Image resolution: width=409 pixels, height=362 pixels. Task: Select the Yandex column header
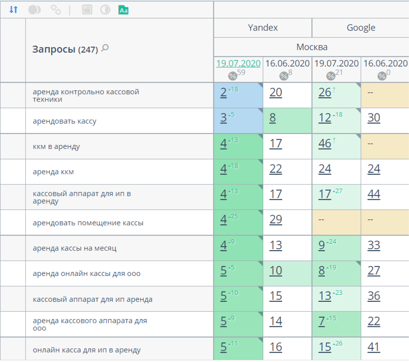pos(263,28)
